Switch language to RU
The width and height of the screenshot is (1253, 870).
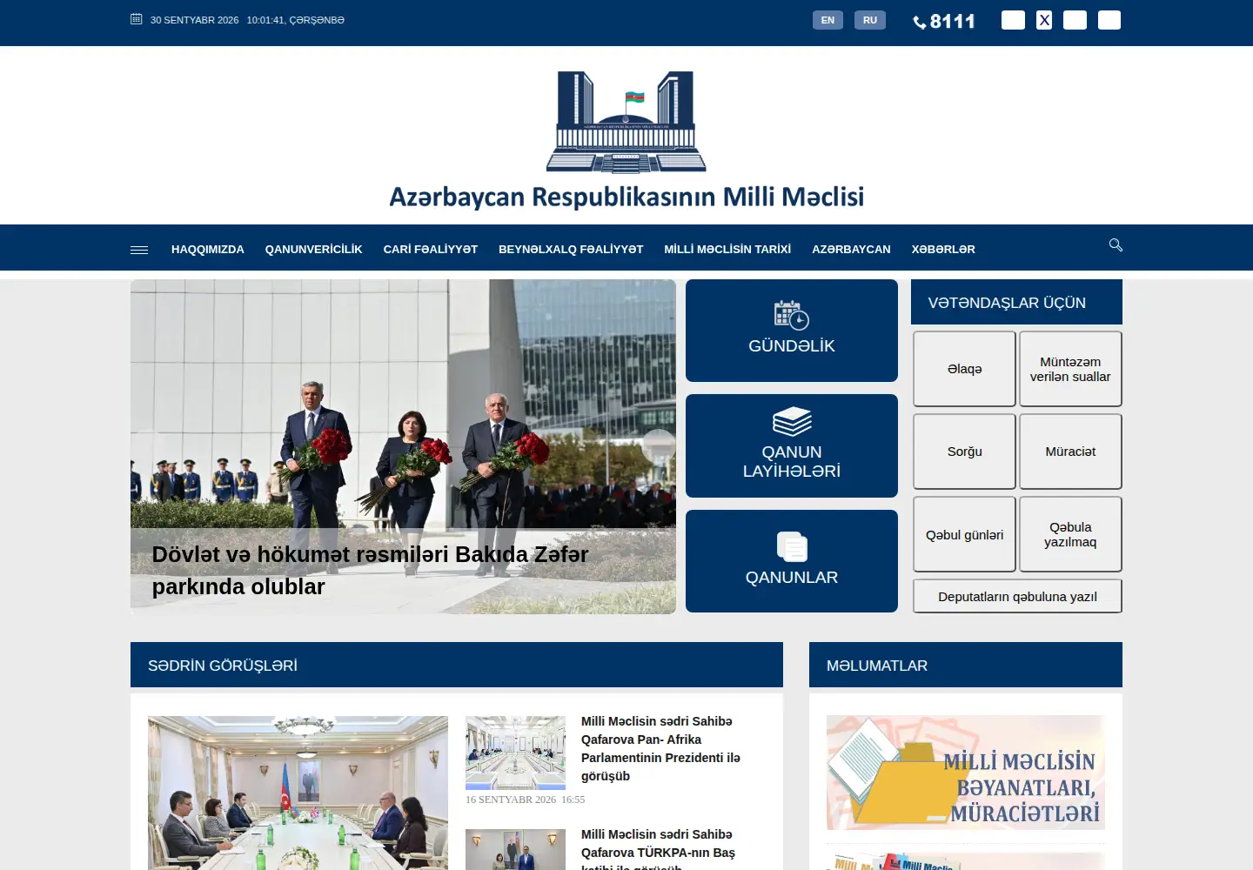(870, 20)
